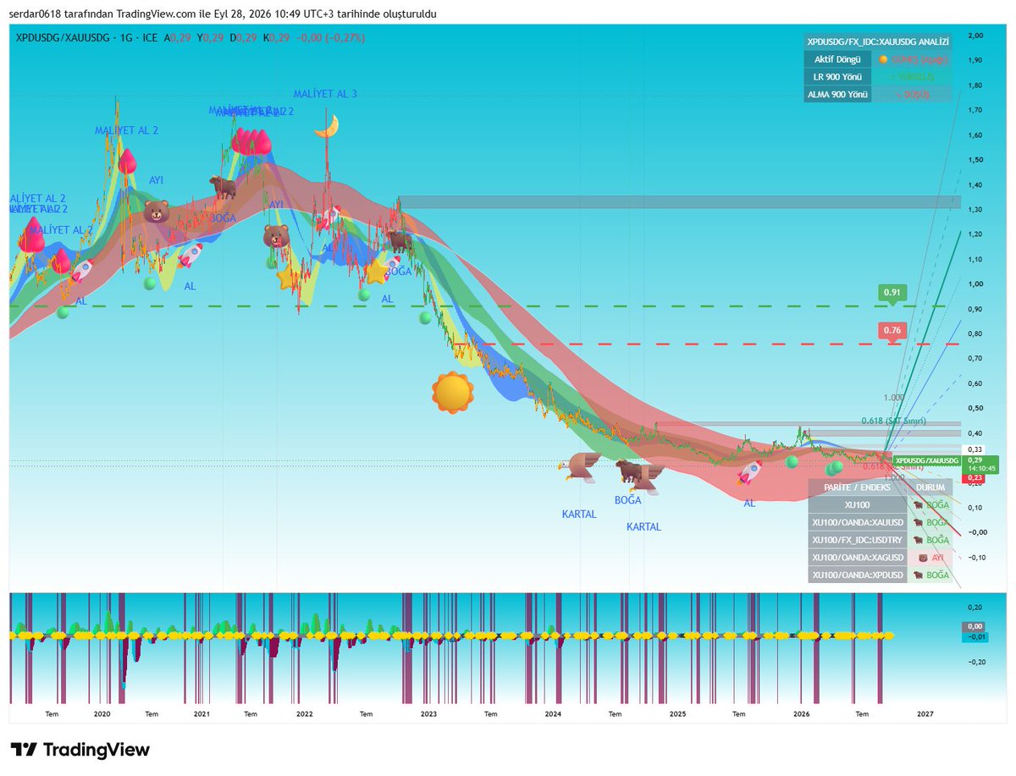This screenshot has height=776, width=1016.
Task: Click the XU100/OANDA:XAUUSD table cell
Action: pos(858,522)
